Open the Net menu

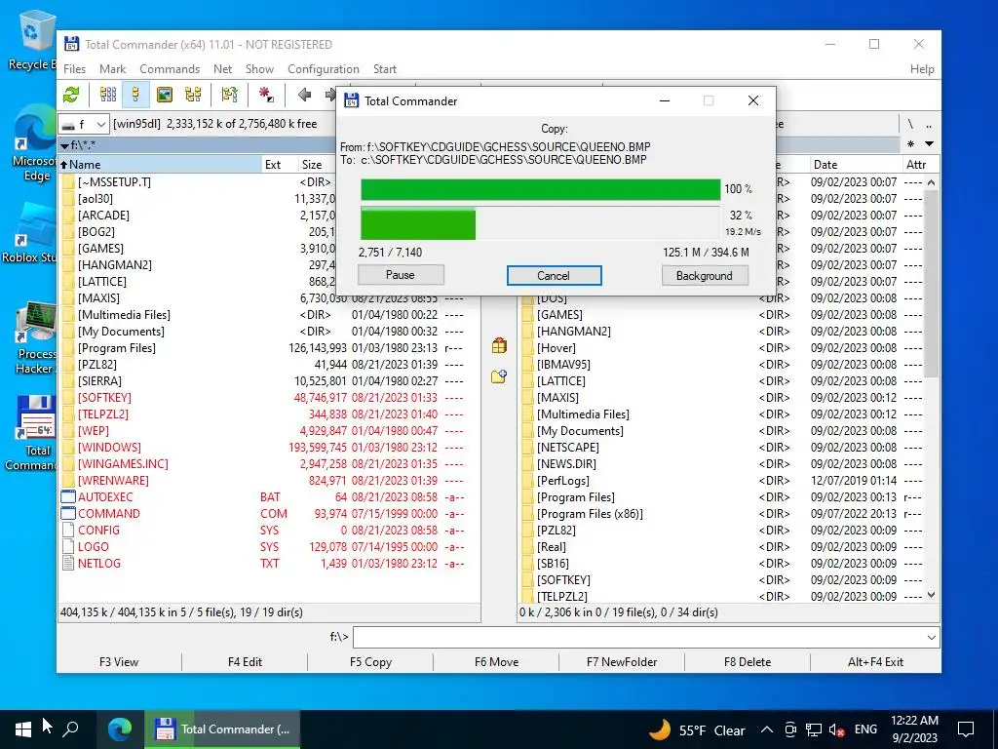click(223, 69)
